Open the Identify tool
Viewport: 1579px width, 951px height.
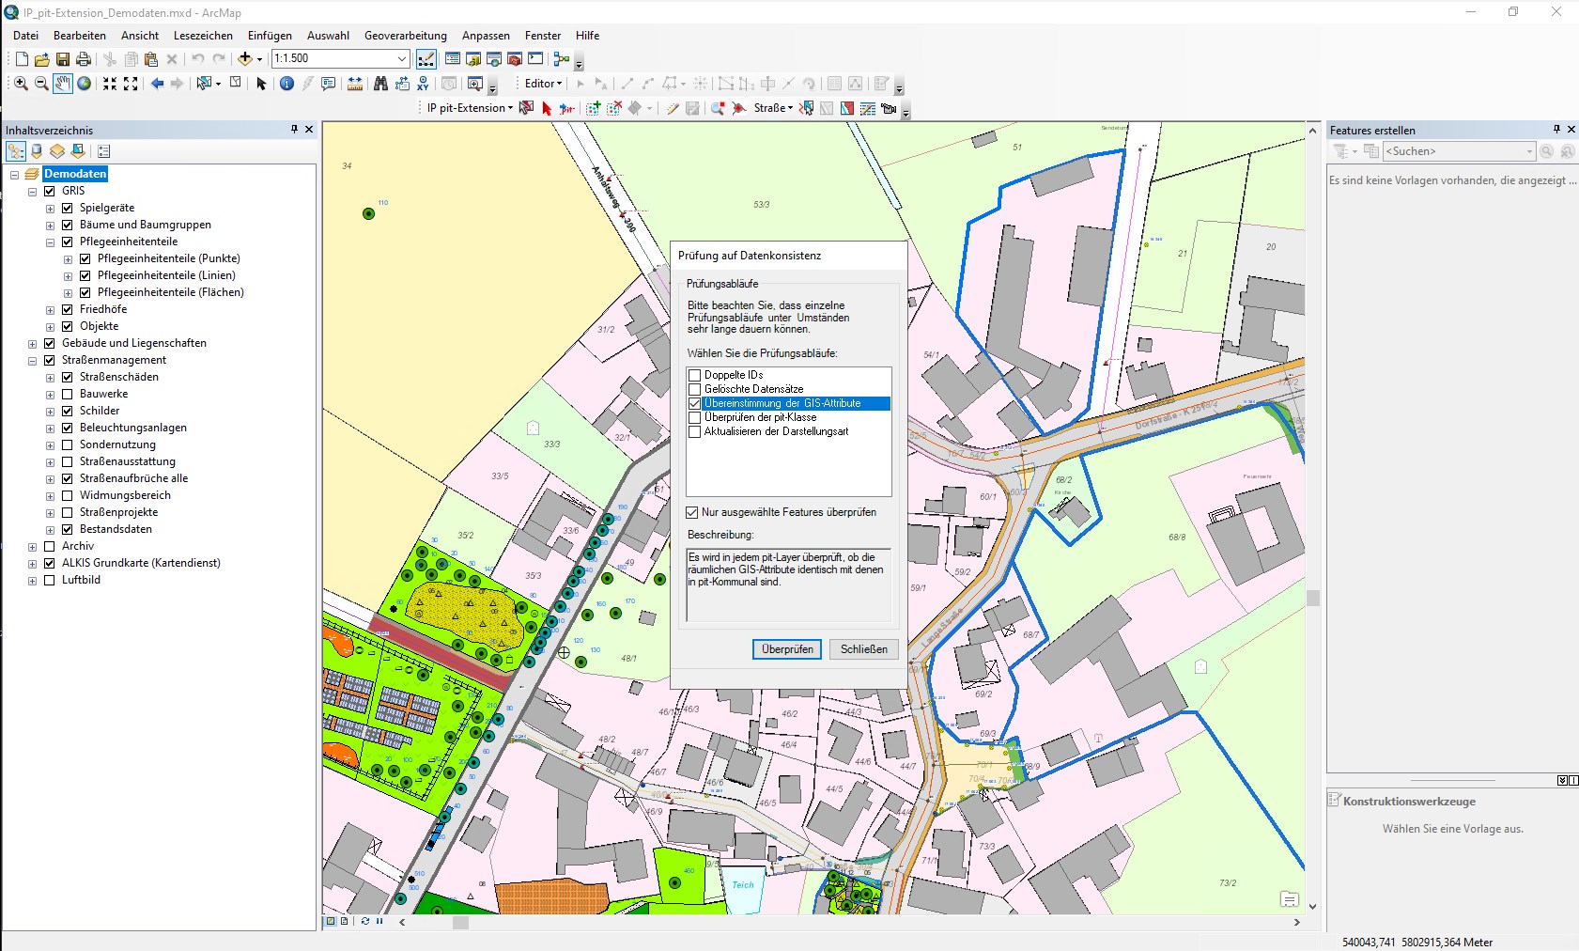click(x=286, y=84)
